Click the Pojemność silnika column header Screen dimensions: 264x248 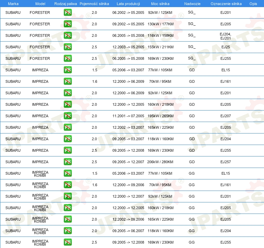pos(94,3)
